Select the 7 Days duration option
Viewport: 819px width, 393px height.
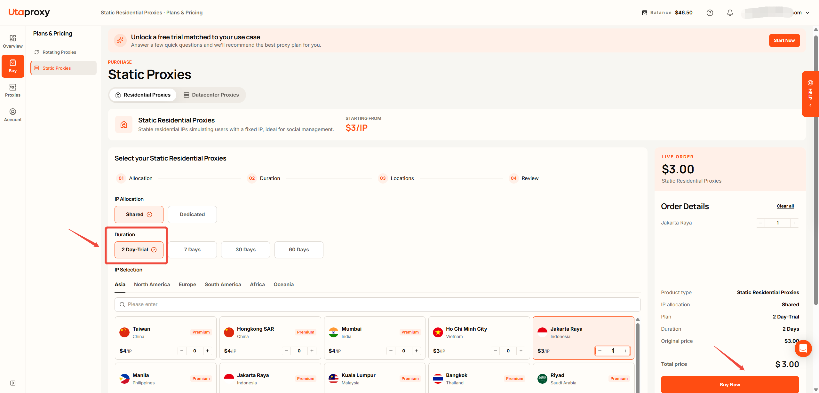point(192,250)
